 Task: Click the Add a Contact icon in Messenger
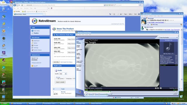click(145, 27)
